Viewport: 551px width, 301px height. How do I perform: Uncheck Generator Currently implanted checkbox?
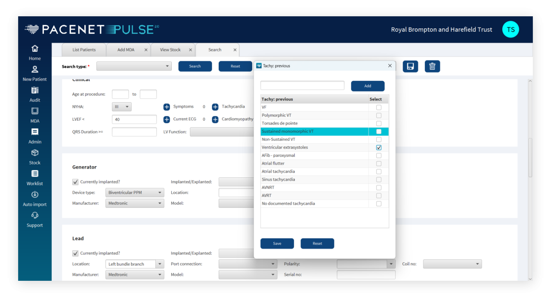tap(76, 182)
